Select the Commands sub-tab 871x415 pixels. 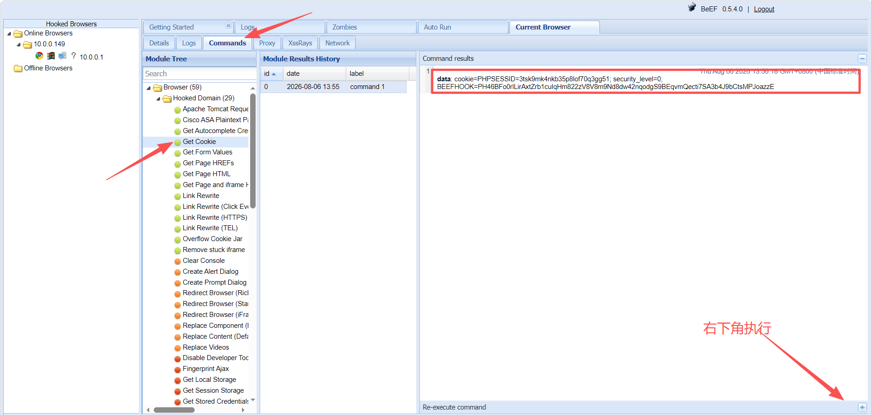[x=227, y=43]
